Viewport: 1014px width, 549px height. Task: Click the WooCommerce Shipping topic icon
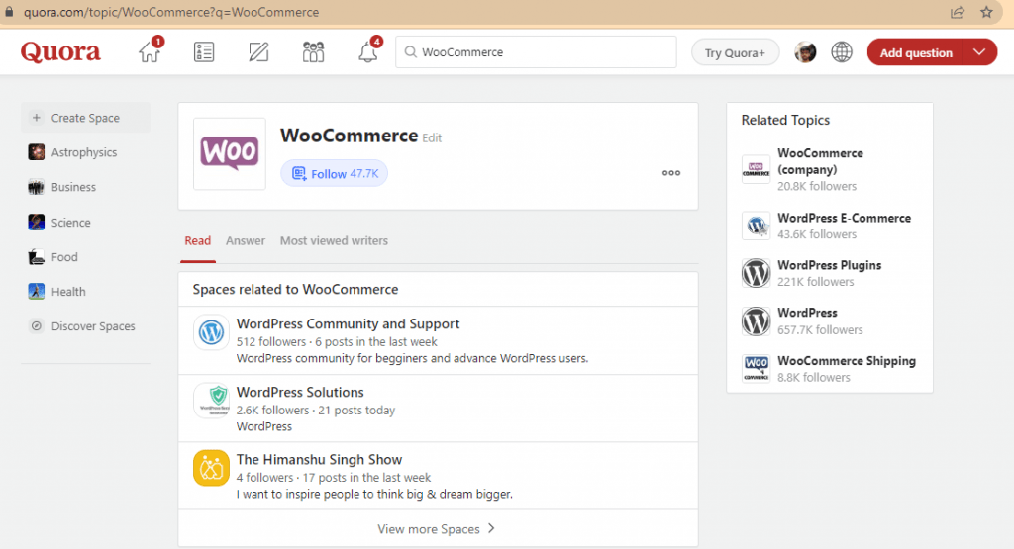tap(756, 369)
